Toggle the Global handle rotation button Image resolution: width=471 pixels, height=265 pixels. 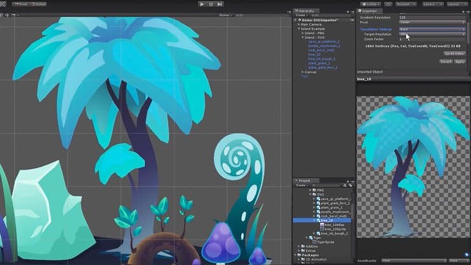pyautogui.click(x=38, y=4)
